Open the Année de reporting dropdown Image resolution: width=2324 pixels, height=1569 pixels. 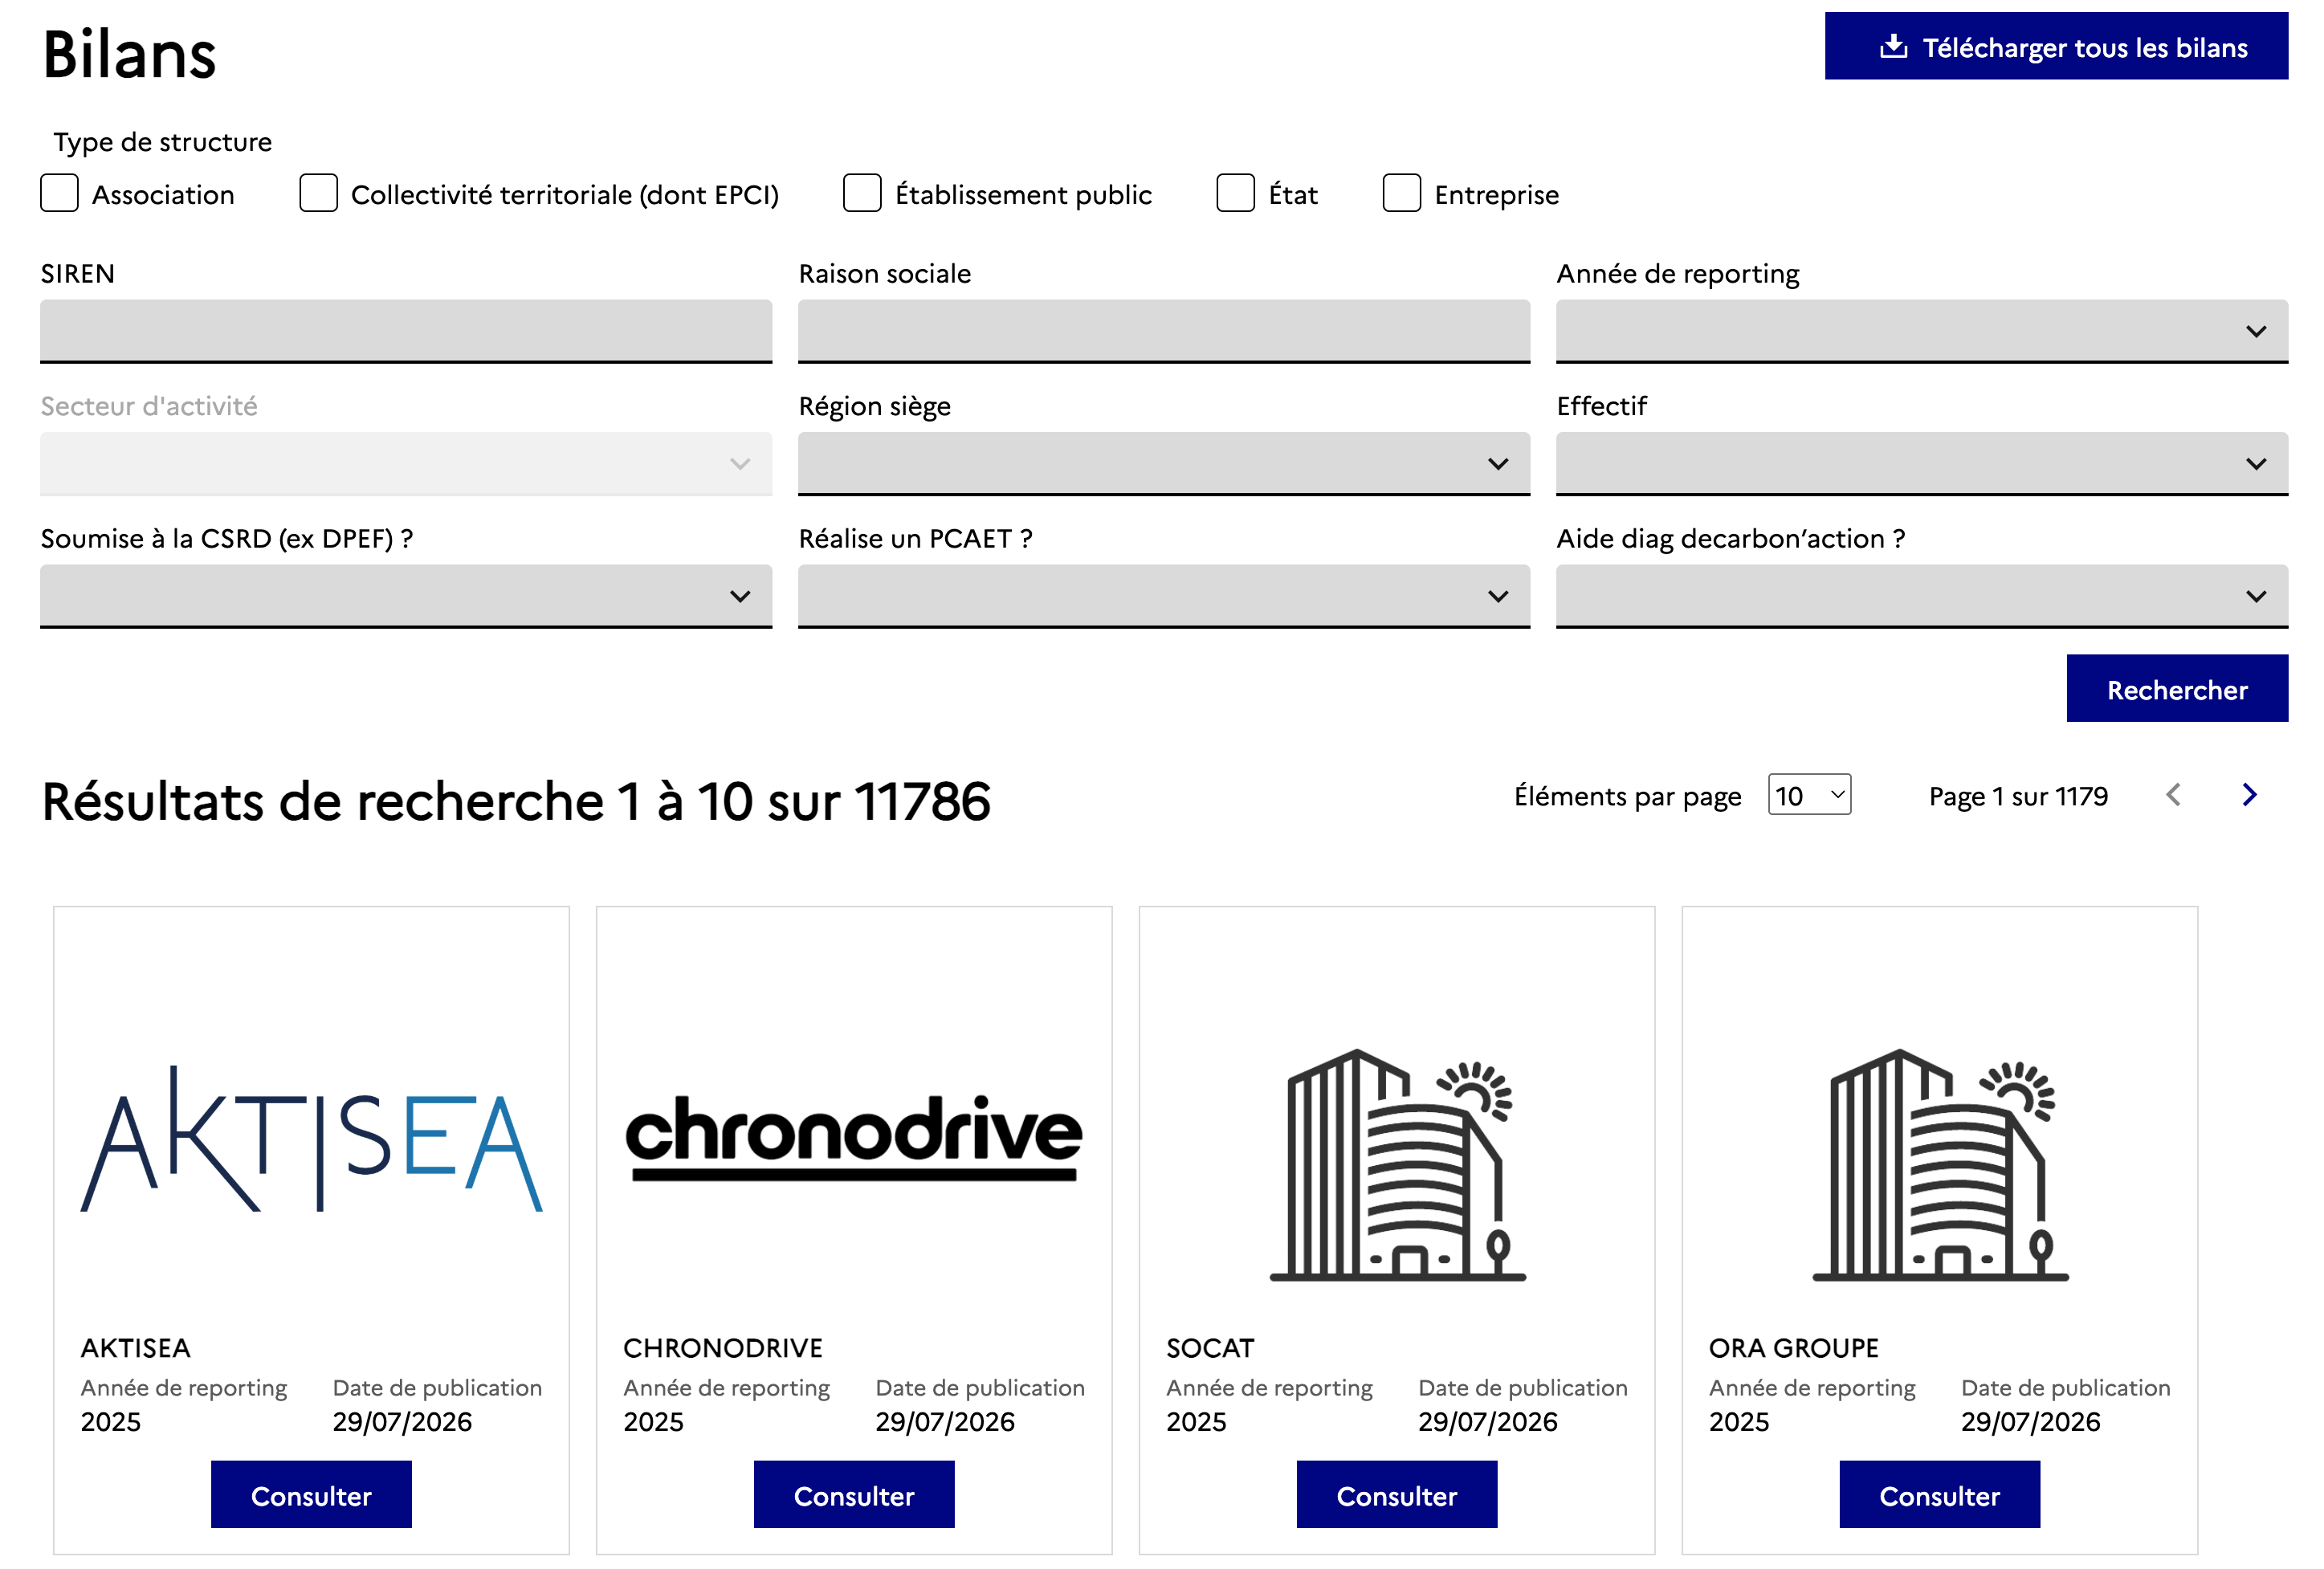[1922, 331]
